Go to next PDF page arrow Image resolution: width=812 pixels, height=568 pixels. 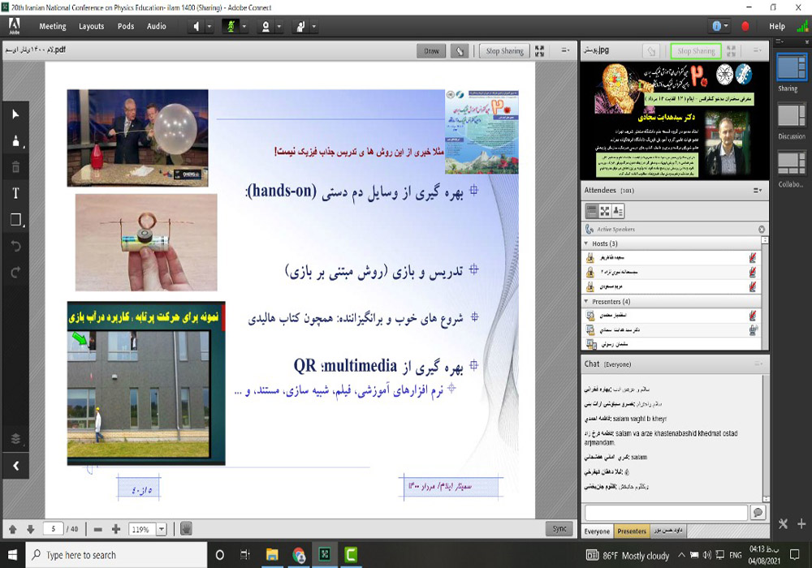tap(30, 529)
